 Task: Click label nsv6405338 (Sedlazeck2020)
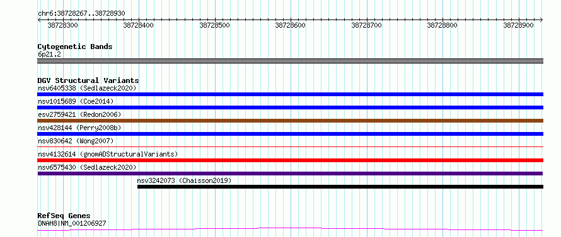click(x=87, y=88)
